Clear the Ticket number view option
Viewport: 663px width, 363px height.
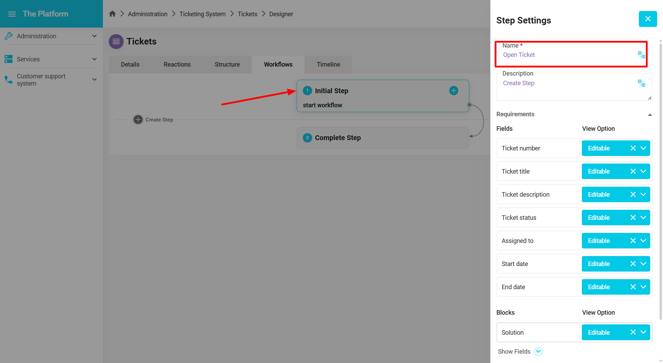pyautogui.click(x=633, y=148)
